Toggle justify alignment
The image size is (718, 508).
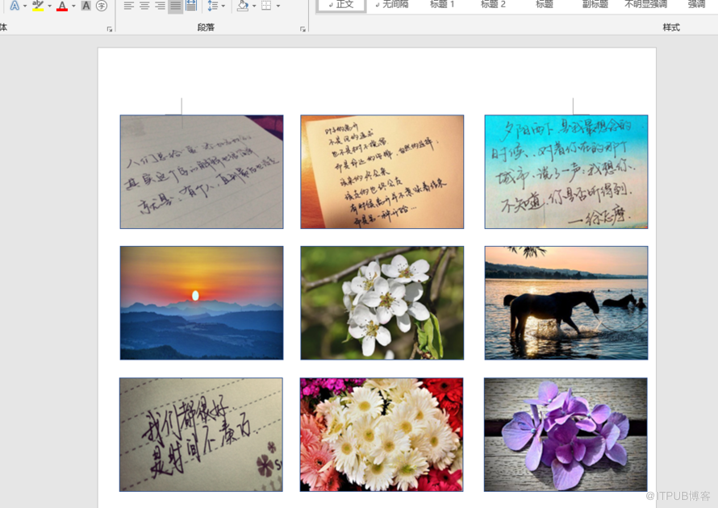(175, 6)
